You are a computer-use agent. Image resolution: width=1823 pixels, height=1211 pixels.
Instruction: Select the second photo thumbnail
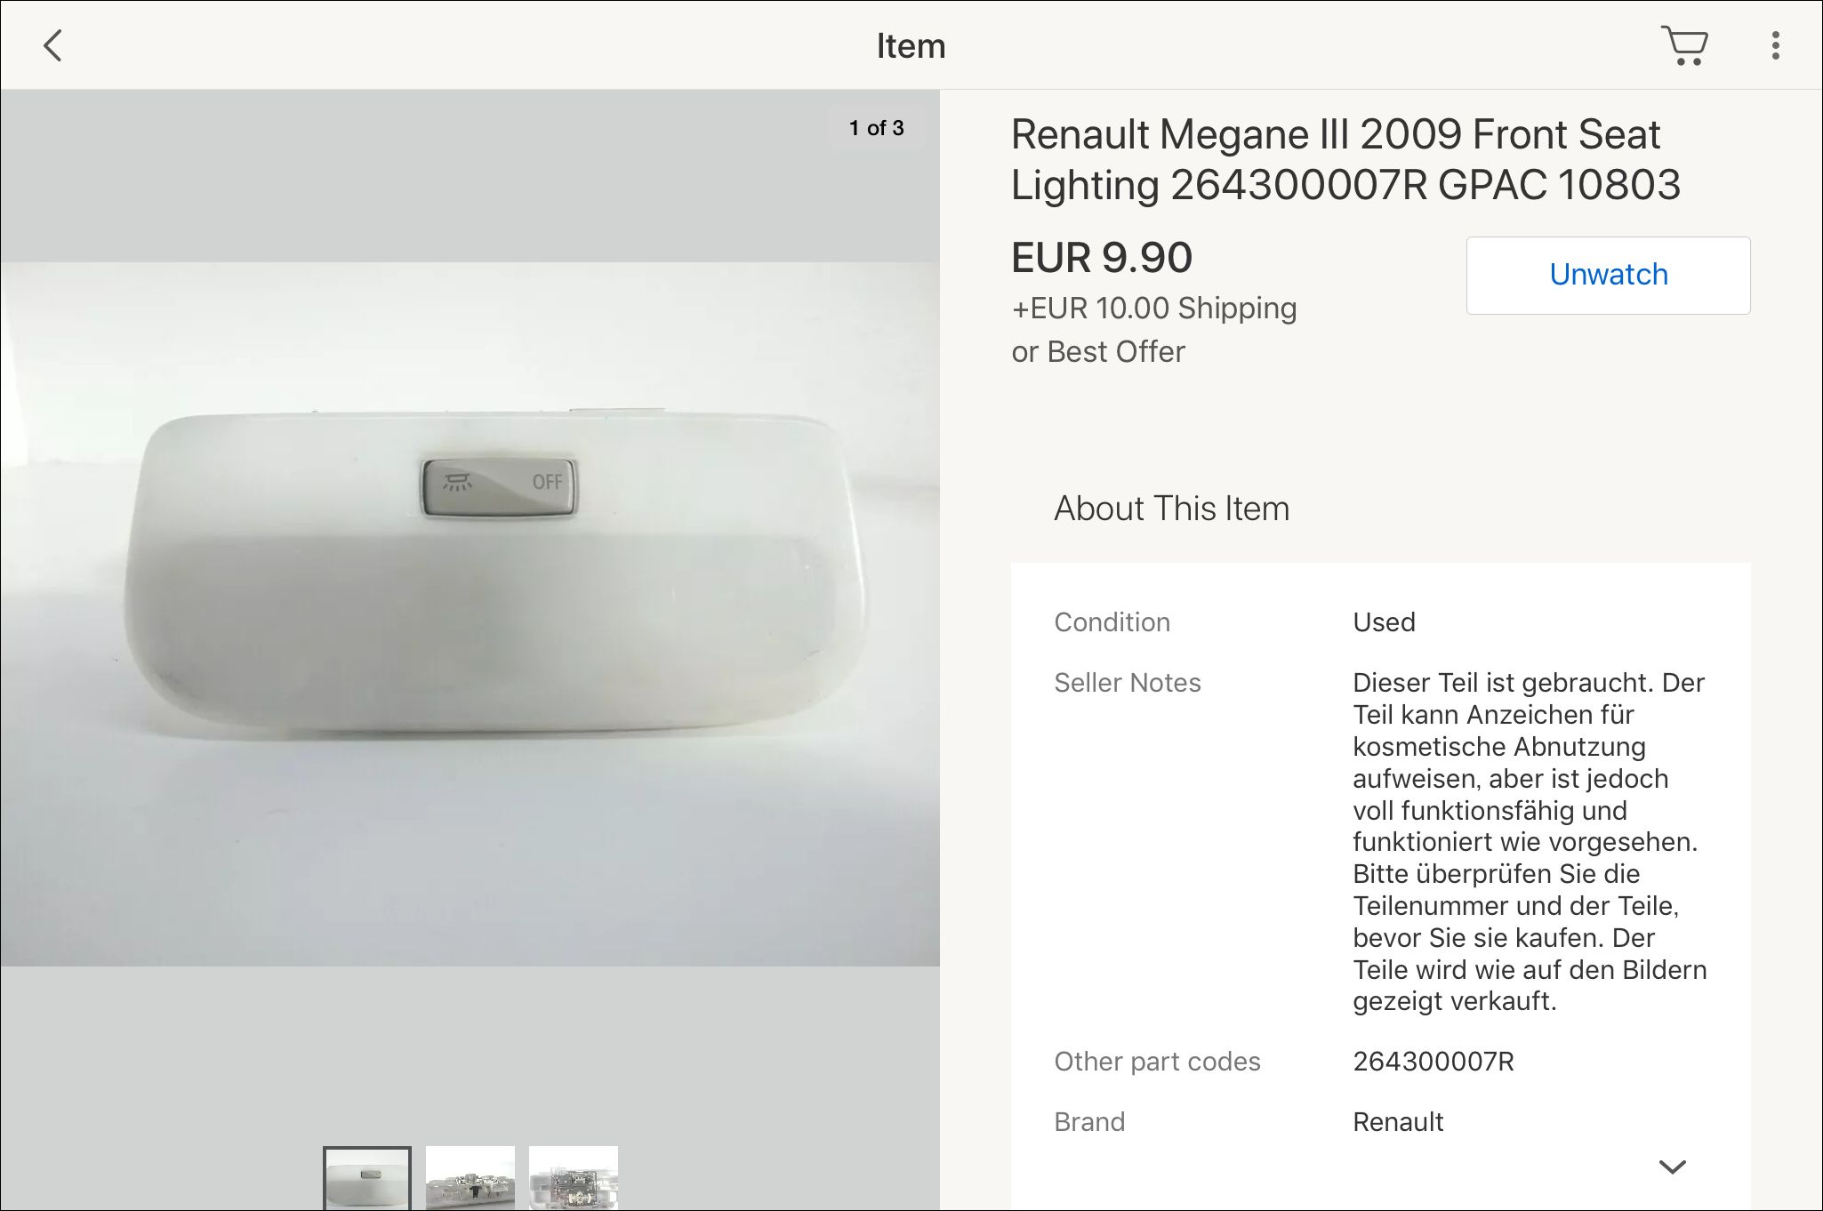pos(470,1178)
